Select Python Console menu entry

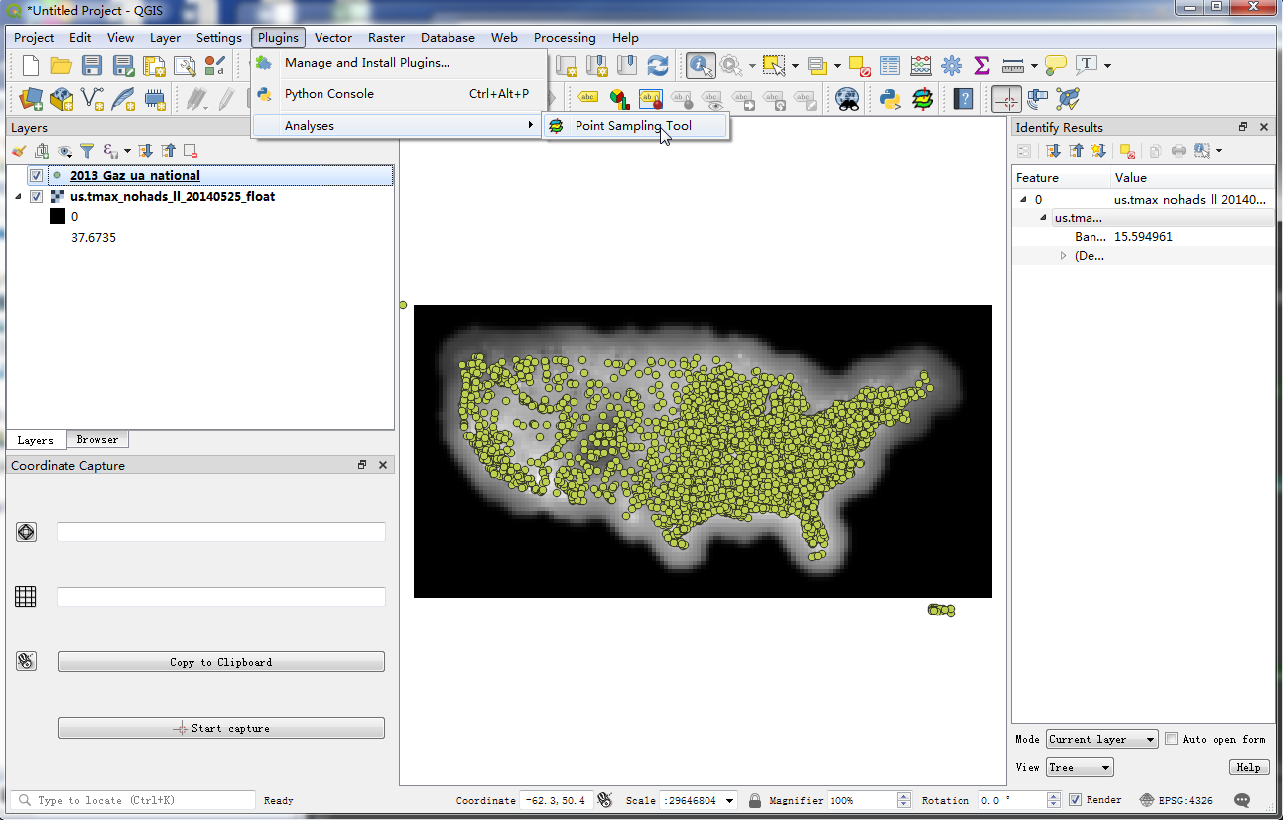(x=399, y=94)
